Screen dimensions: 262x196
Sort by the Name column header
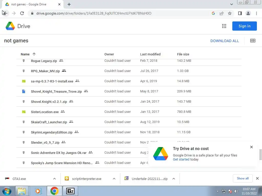click(25, 54)
